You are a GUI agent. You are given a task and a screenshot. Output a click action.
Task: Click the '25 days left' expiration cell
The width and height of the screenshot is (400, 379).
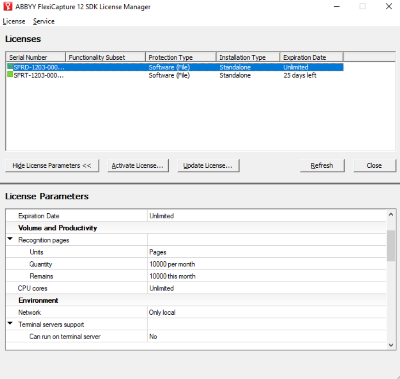(x=300, y=75)
